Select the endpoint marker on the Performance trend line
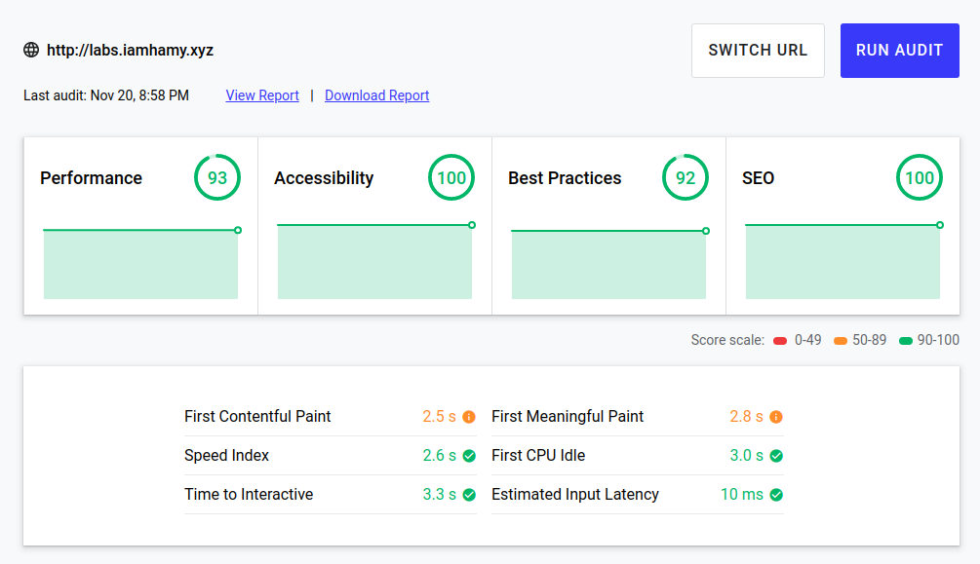980x564 pixels. point(236,230)
